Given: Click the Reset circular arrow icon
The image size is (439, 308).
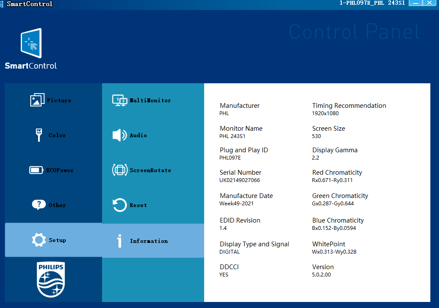Looking at the screenshot, I should pos(119,205).
